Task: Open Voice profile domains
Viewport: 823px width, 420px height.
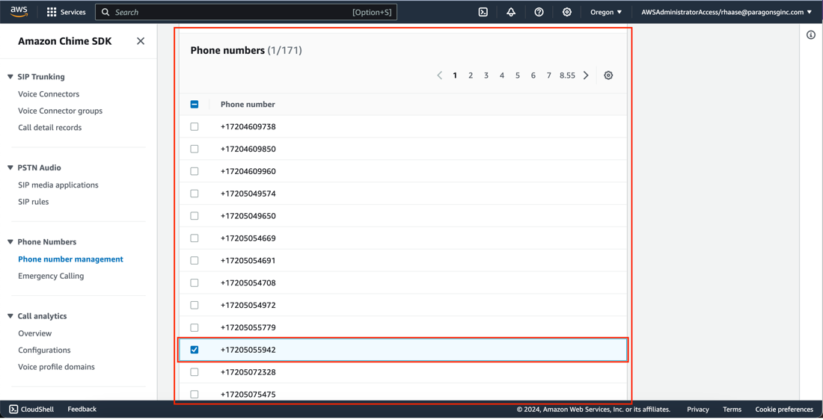Action: click(x=57, y=367)
